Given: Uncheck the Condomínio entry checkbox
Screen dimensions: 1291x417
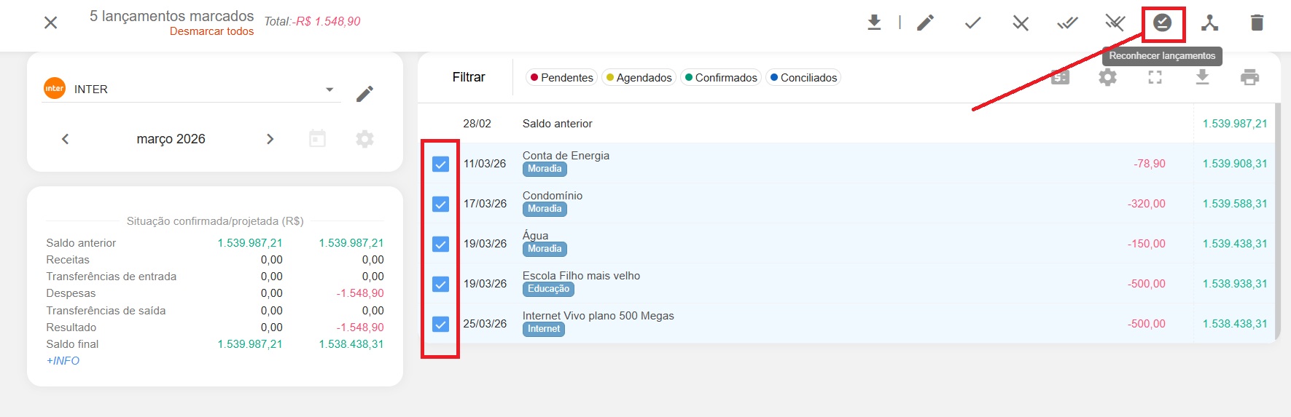Looking at the screenshot, I should [x=440, y=204].
